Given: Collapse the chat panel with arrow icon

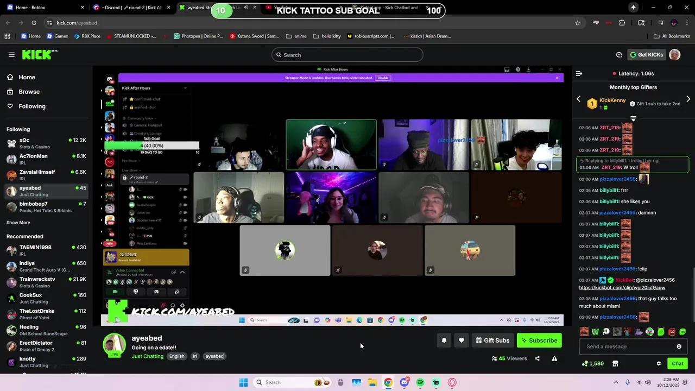Looking at the screenshot, I should point(579,73).
